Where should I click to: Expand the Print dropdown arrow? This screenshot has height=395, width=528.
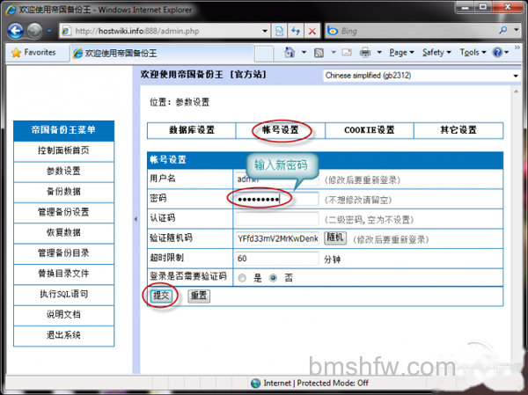point(379,52)
